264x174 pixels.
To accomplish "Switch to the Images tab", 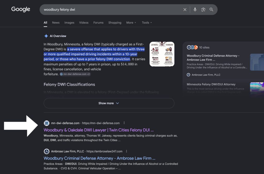I will [69, 23].
